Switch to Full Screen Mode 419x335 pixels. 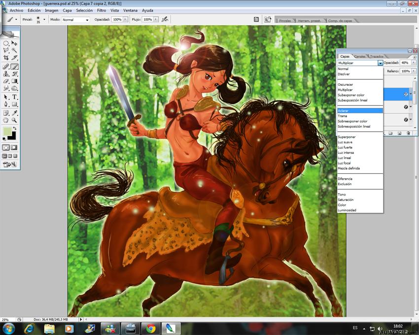pos(15,156)
